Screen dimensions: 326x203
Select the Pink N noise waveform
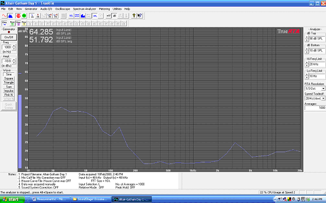(x=8, y=95)
